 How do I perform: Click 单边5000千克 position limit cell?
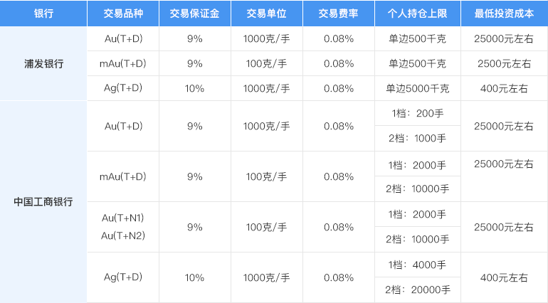pos(418,88)
